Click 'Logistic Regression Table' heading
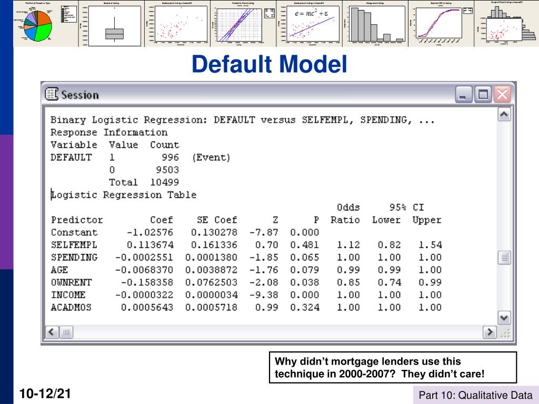 124,195
